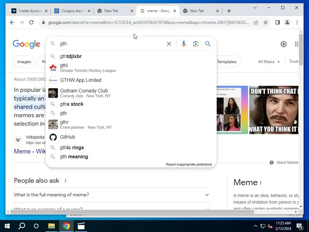Image resolution: width=309 pixels, height=232 pixels.
Task: Open Google apps grid
Action: click(296, 44)
